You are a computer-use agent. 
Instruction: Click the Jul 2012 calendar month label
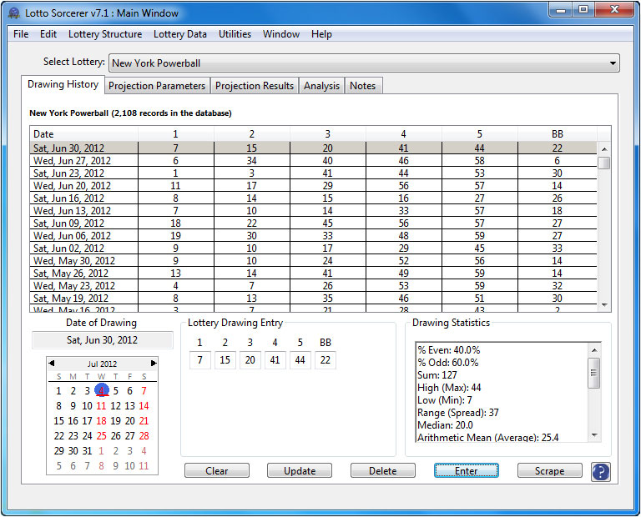click(x=102, y=364)
